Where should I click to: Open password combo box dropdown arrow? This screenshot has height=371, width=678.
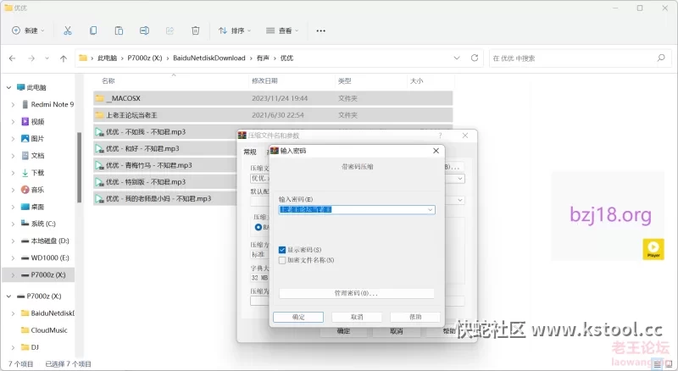tap(430, 210)
